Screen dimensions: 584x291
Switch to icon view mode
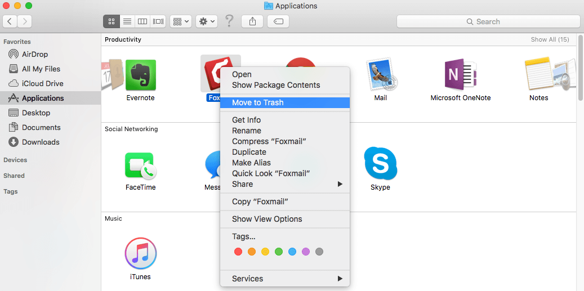coord(111,21)
